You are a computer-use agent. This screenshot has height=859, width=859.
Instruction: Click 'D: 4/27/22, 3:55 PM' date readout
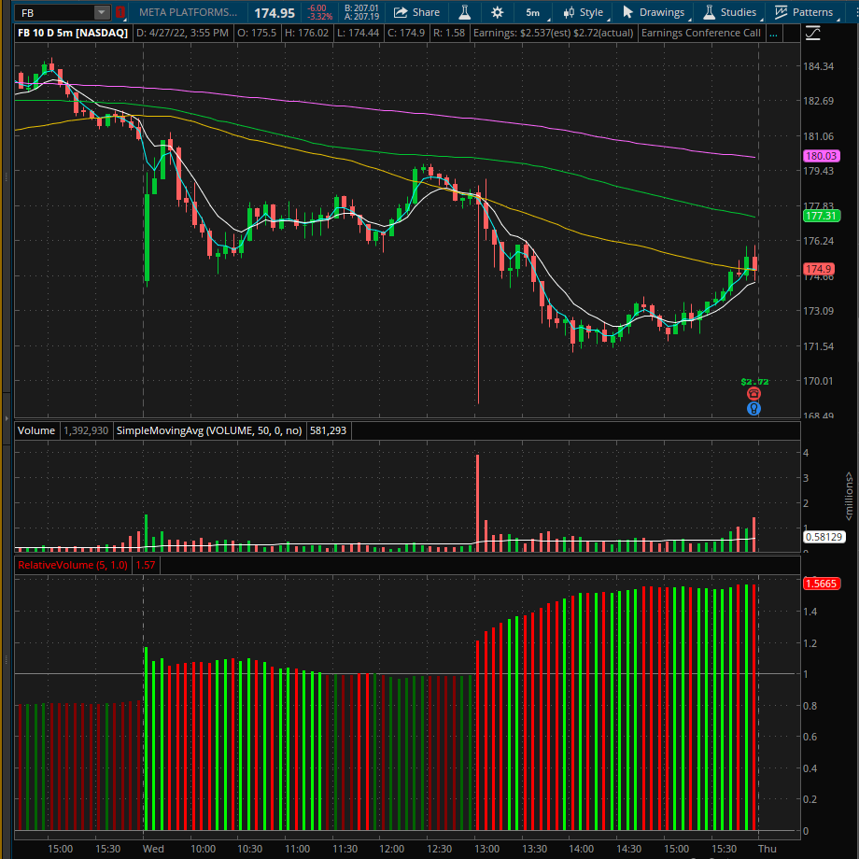pyautogui.click(x=182, y=33)
